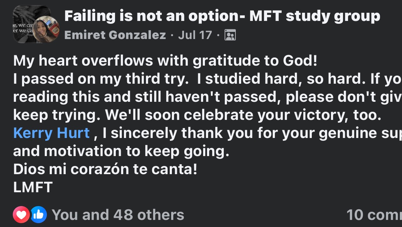Open the tagged Kerry Hurt profile link

click(51, 133)
